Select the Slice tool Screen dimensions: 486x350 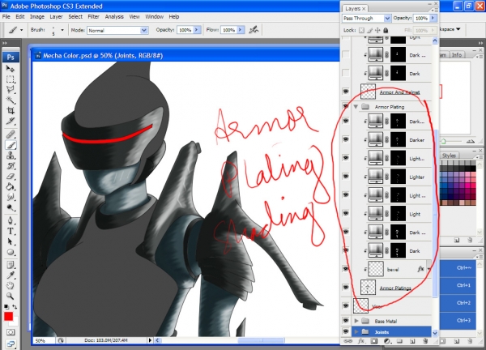coord(11,121)
